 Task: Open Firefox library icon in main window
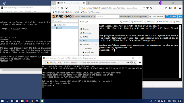(x=166, y=8)
